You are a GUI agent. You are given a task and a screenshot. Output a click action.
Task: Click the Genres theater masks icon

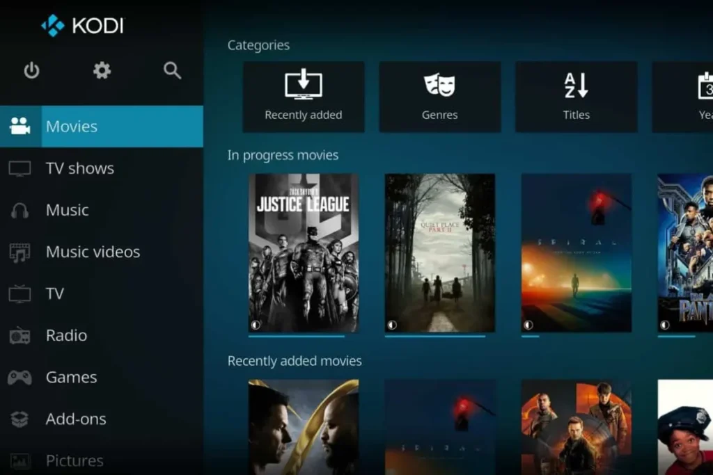click(x=440, y=84)
